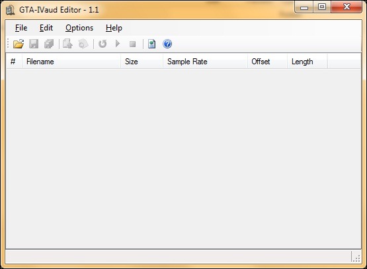Click the Save All stacked disks icon
The width and height of the screenshot is (367, 269).
[x=49, y=44]
